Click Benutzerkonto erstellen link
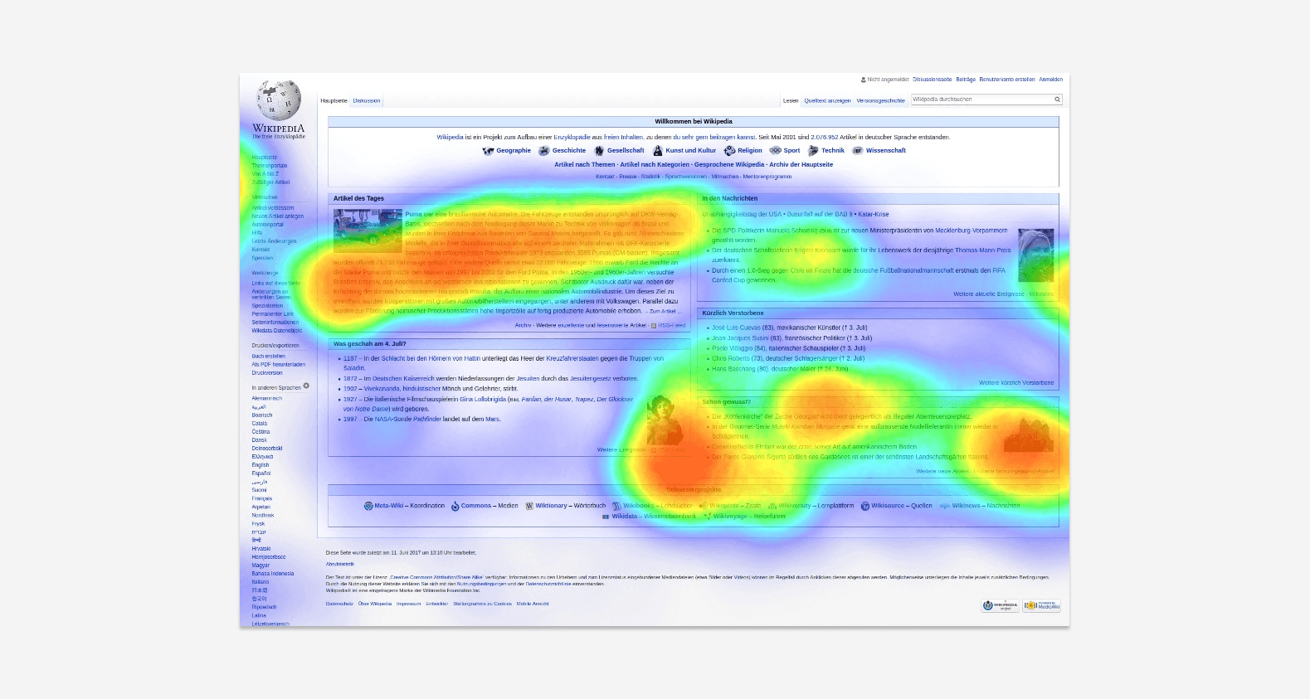 (1007, 80)
